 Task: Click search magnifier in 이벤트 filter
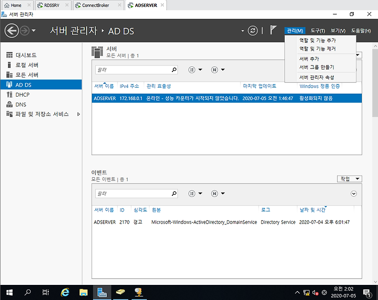click(x=174, y=194)
